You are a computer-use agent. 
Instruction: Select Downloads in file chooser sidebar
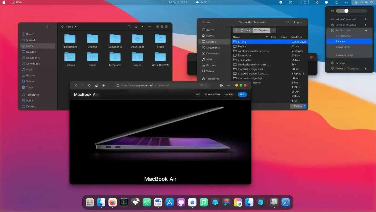(x=213, y=54)
